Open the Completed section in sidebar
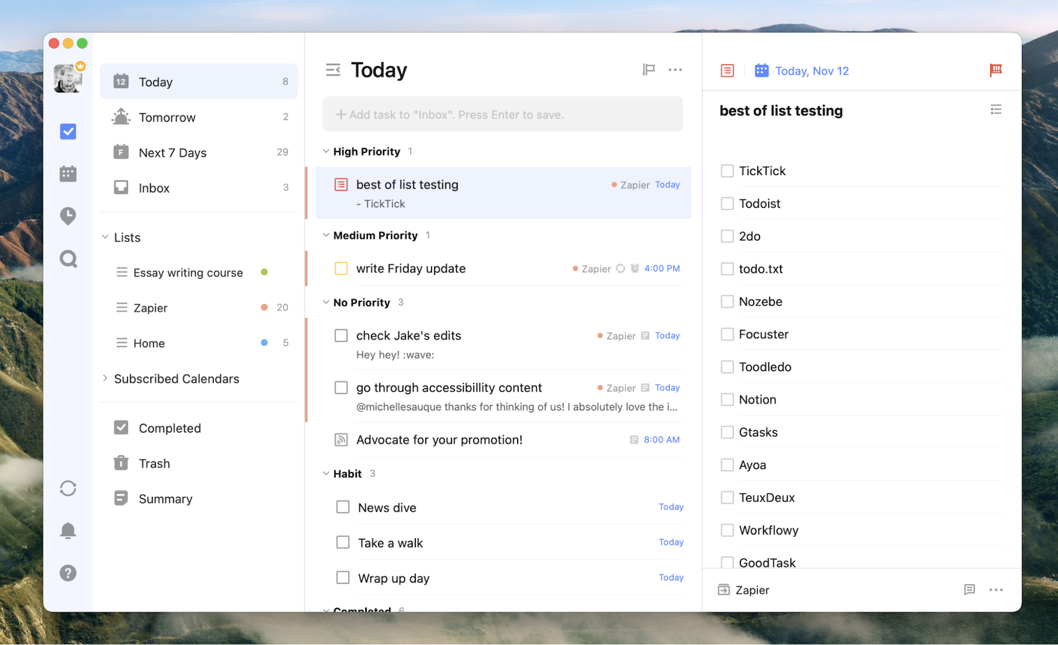 (x=169, y=428)
